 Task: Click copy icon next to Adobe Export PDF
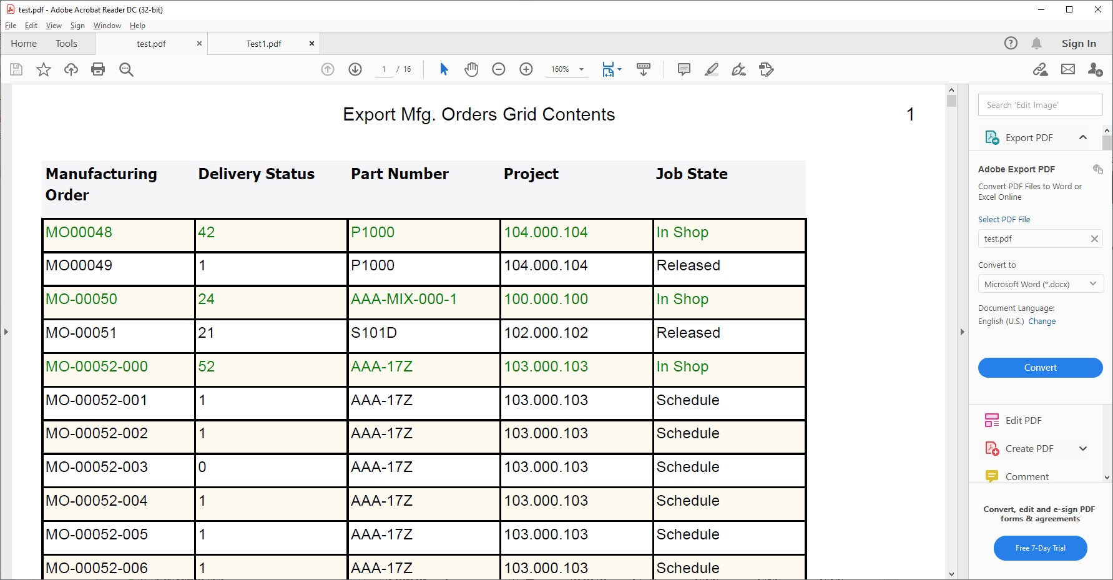(1098, 169)
